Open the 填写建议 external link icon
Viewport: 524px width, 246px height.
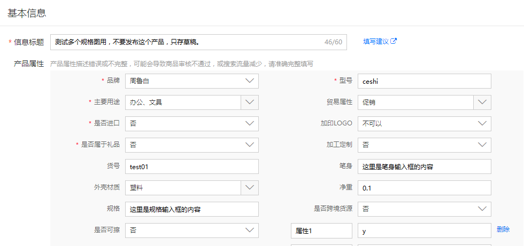pos(394,41)
